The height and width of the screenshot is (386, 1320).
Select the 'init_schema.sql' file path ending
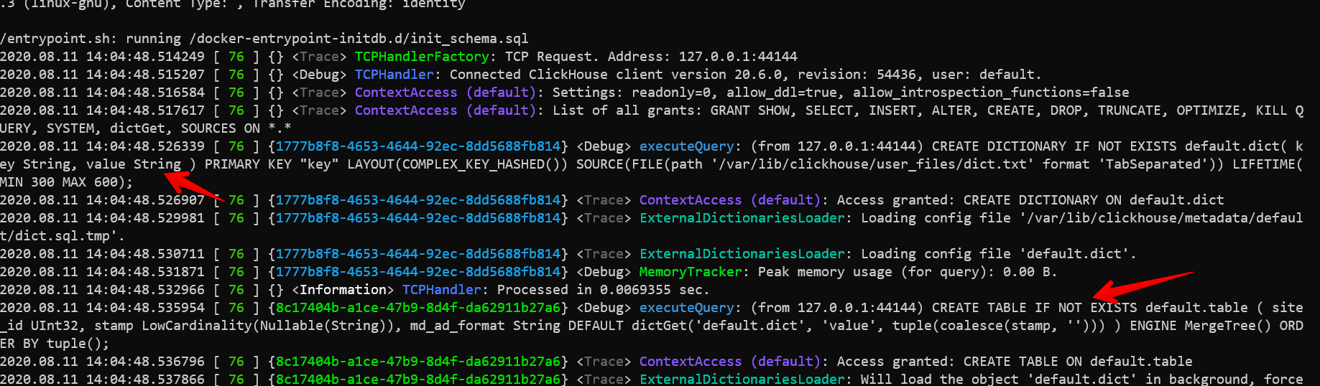click(x=469, y=39)
